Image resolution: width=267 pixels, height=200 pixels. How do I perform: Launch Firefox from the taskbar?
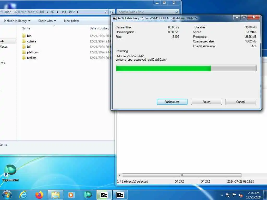[x=39, y=195]
